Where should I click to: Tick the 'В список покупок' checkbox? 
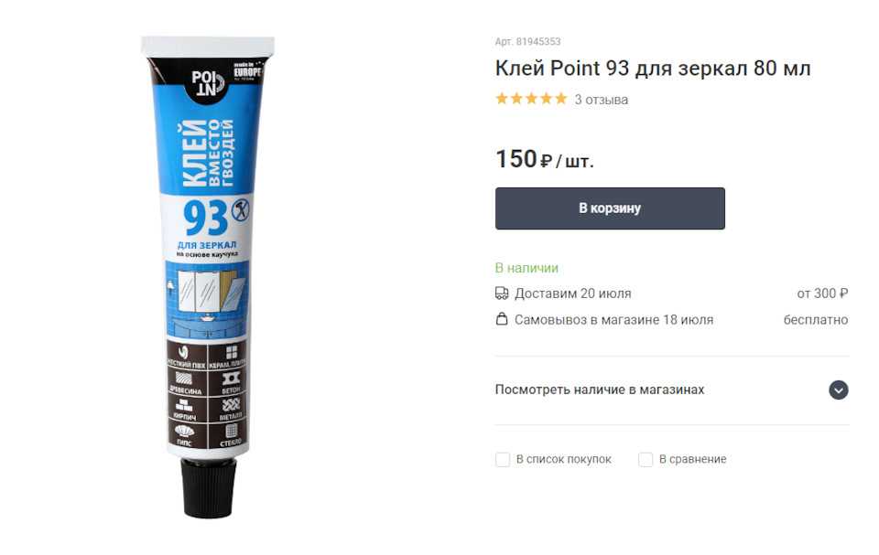click(503, 459)
